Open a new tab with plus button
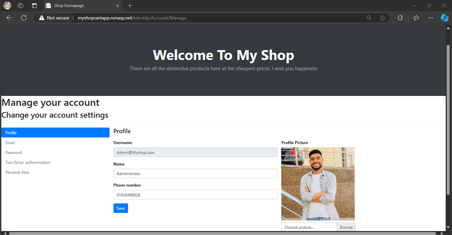Image resolution: width=452 pixels, height=235 pixels. (x=130, y=5)
